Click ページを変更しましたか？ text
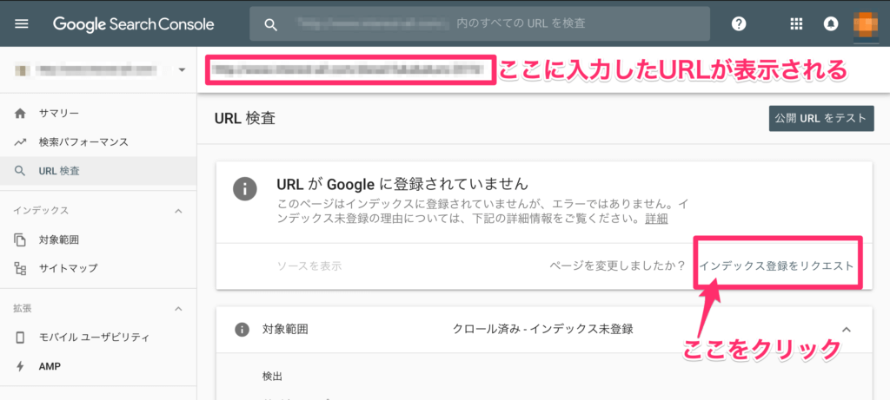The height and width of the screenshot is (400, 890). click(x=618, y=266)
